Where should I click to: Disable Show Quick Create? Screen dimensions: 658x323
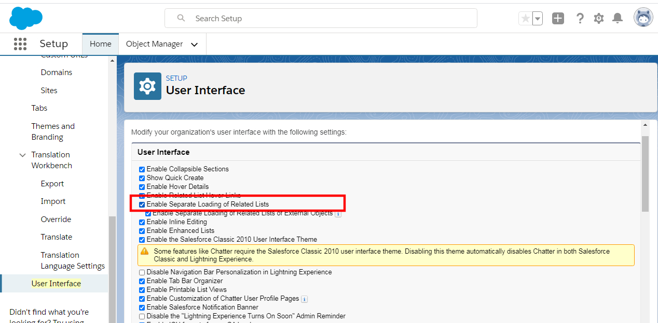coord(142,178)
